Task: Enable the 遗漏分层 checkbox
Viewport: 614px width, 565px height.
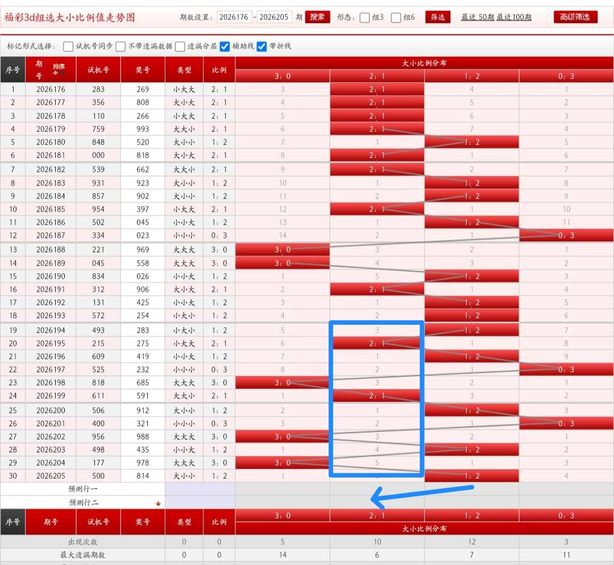Action: tap(180, 47)
